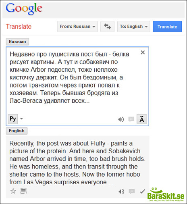Open example usage for translated text
The height and width of the screenshot is (204, 187).
(132, 191)
